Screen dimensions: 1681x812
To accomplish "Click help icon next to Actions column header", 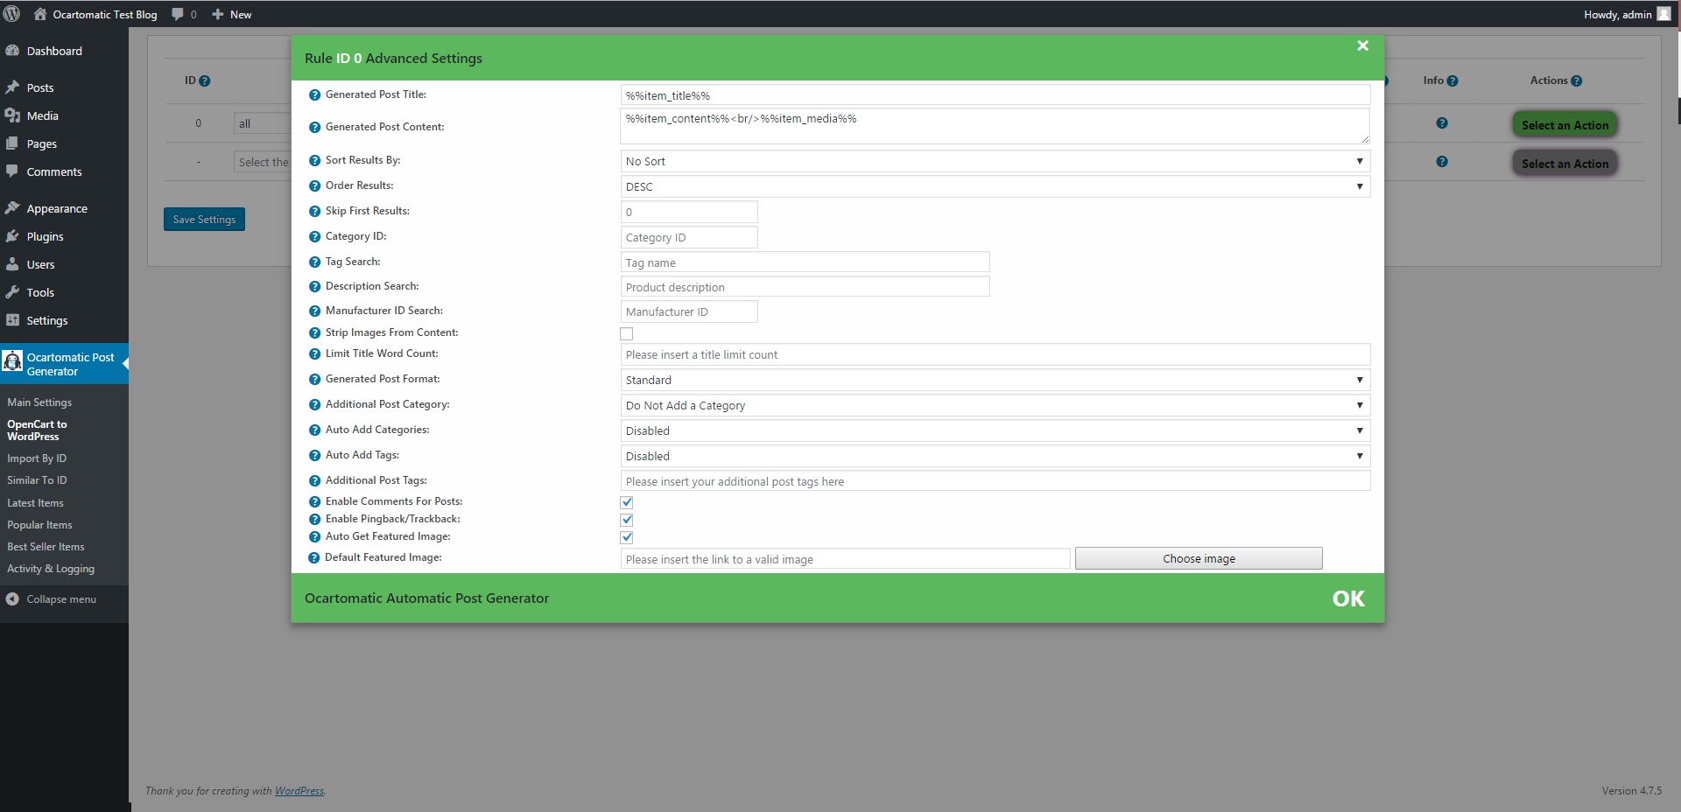I will 1577,81.
